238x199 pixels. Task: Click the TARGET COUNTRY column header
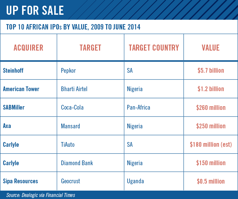pos(154,48)
